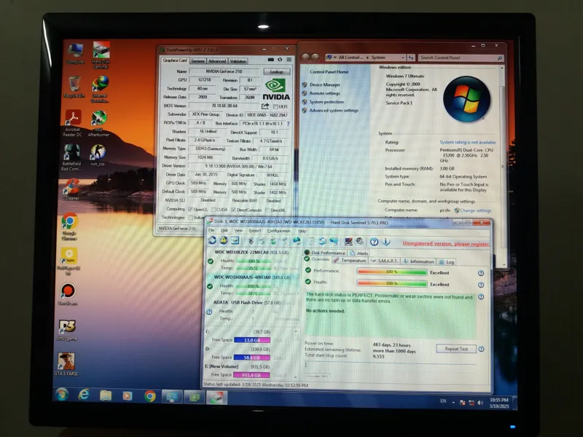This screenshot has height=437, width=583.
Task: Toggle the UEFI checkbox in GPU-Z
Action: click(x=275, y=106)
